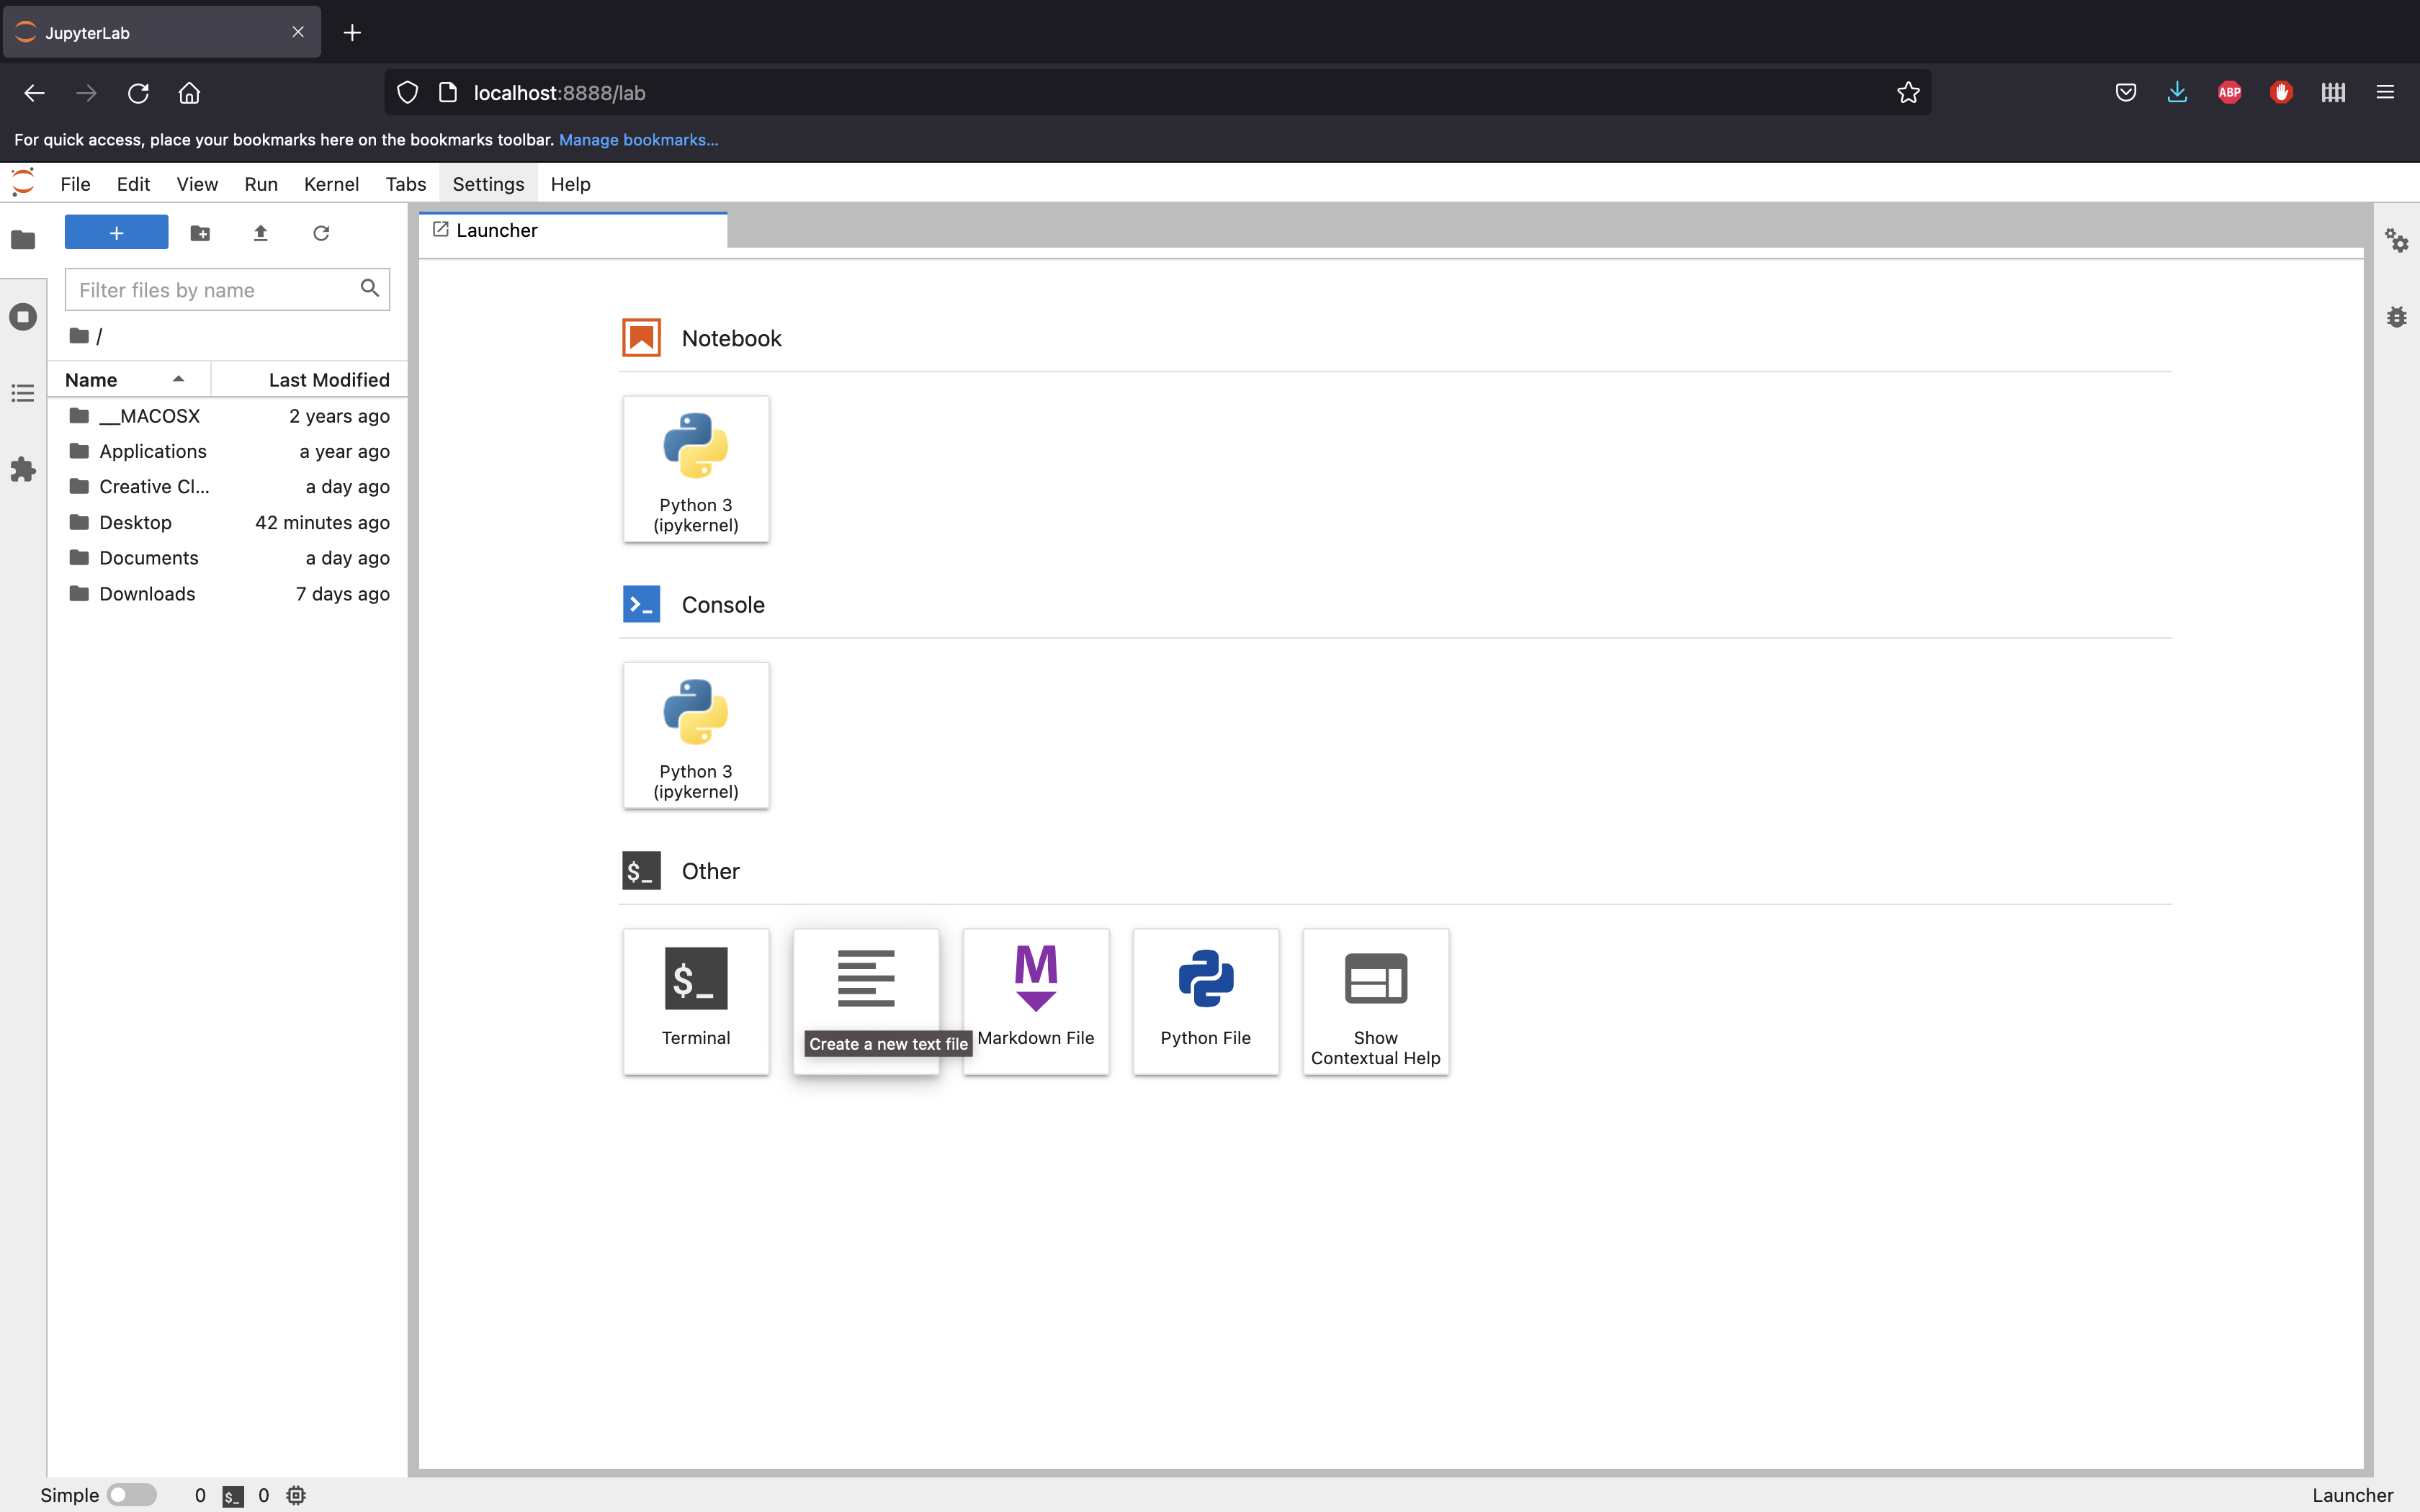Toggle the Simple interface mode switch
The width and height of the screenshot is (2420, 1512).
132,1494
